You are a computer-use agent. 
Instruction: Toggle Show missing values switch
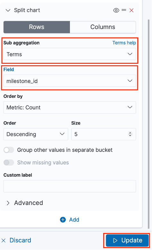[x=9, y=162]
